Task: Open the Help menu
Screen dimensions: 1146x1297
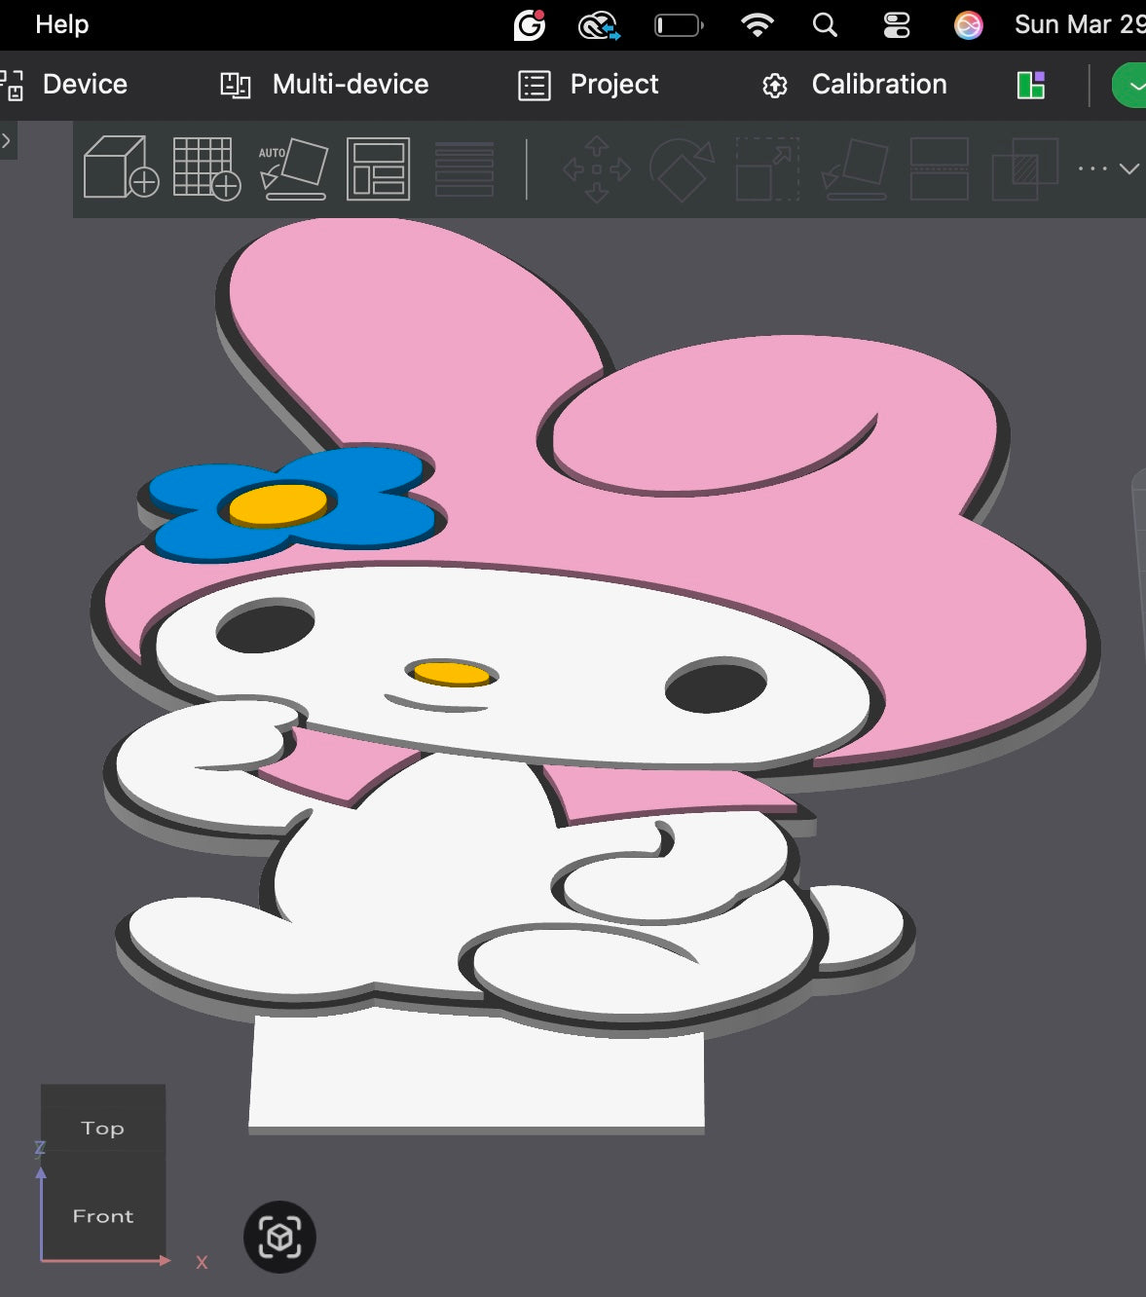Action: pyautogui.click(x=62, y=24)
